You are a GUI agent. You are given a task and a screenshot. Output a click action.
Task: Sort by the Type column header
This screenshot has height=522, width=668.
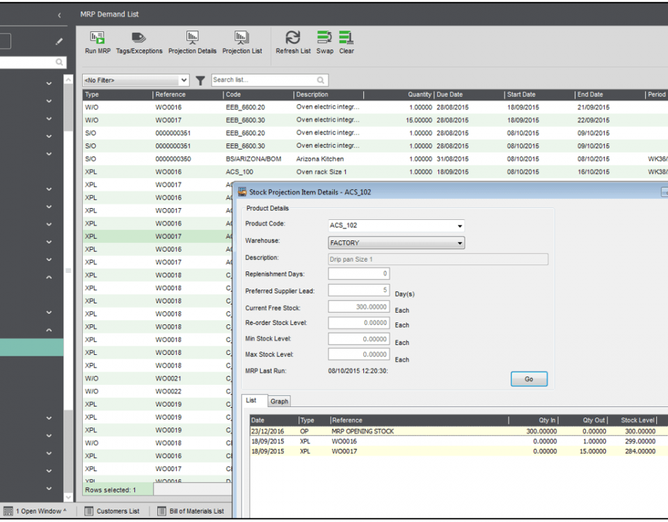tap(117, 95)
